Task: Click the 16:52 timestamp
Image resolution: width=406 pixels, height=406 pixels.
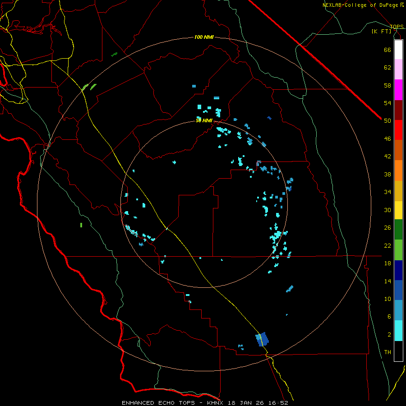Action: 278,403
